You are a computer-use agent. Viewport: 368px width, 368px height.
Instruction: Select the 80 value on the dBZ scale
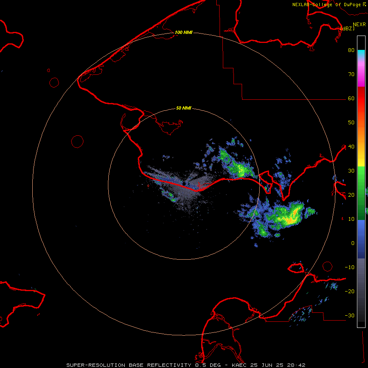click(x=351, y=50)
